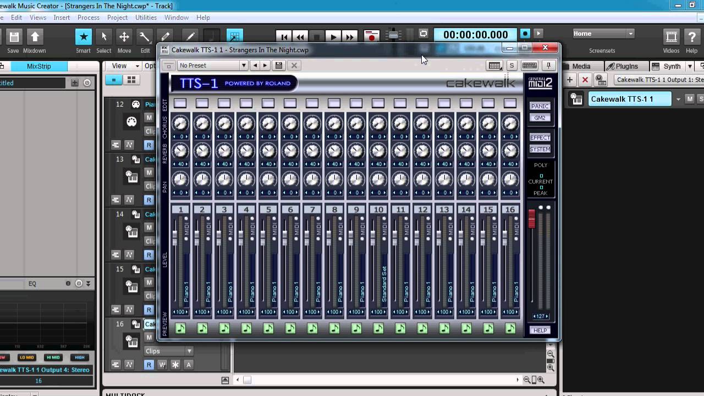704x396 pixels.
Task: Toggle Read automation on track 15
Action: tap(148, 310)
